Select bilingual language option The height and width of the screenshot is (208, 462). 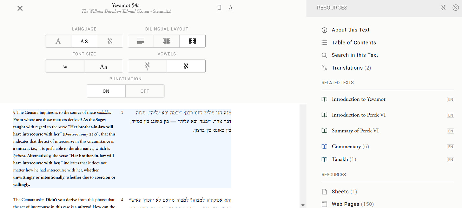(x=84, y=41)
